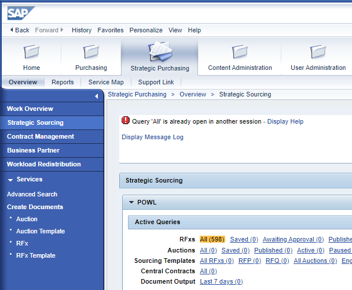Select Auctions Published (0) query
This screenshot has width=352, height=290.
(x=273, y=250)
